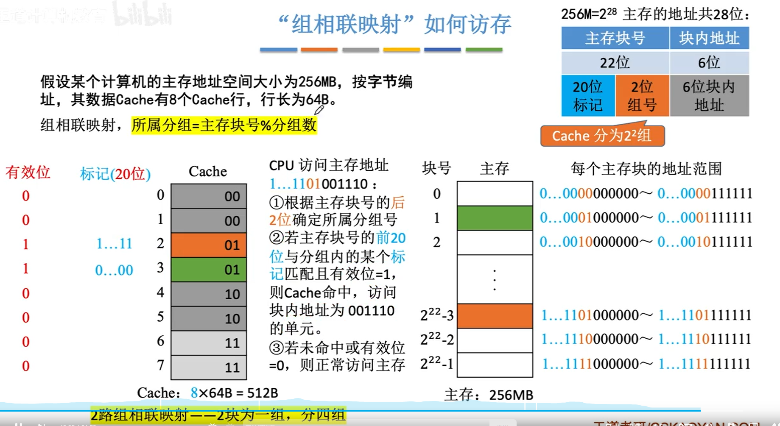Screen dimensions: 780x426
Task: Click the slide title “组相联映射”如何访存
Action: 394,24
